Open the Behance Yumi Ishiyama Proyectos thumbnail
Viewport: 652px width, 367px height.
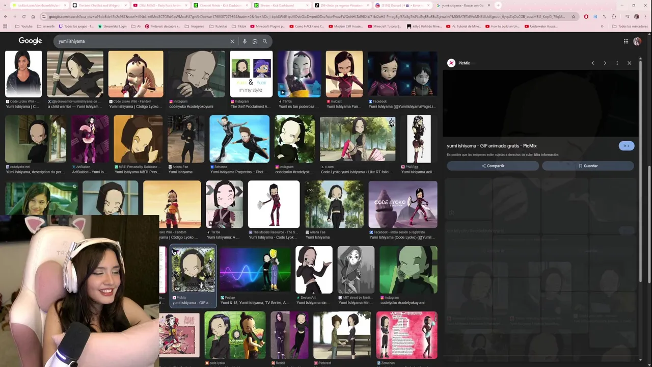pos(239,139)
